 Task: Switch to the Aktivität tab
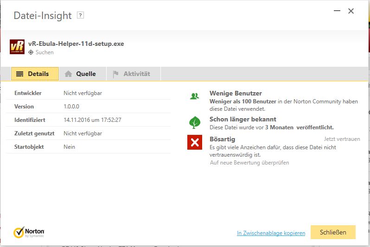[x=134, y=74]
